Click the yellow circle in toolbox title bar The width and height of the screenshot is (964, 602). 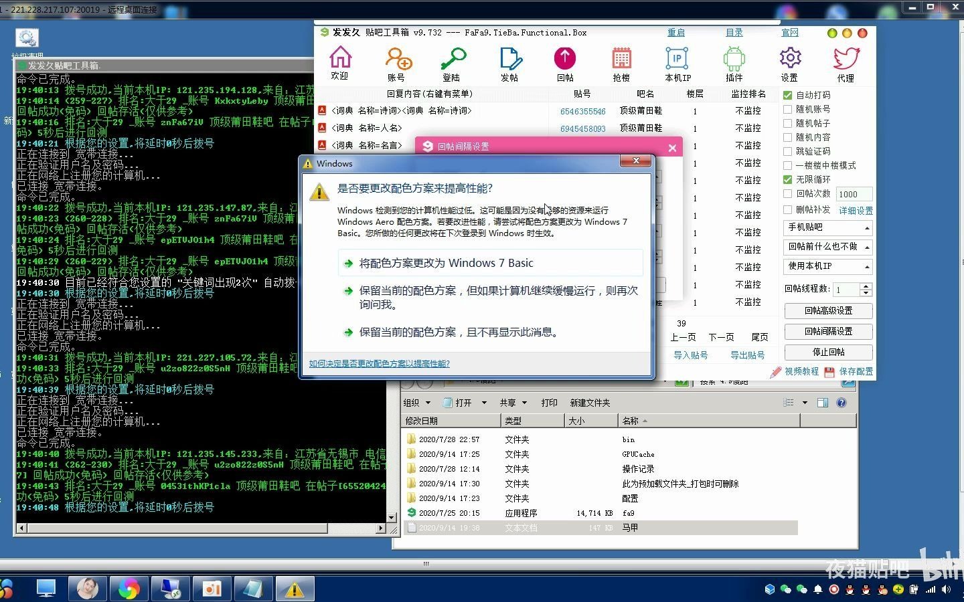(x=847, y=33)
